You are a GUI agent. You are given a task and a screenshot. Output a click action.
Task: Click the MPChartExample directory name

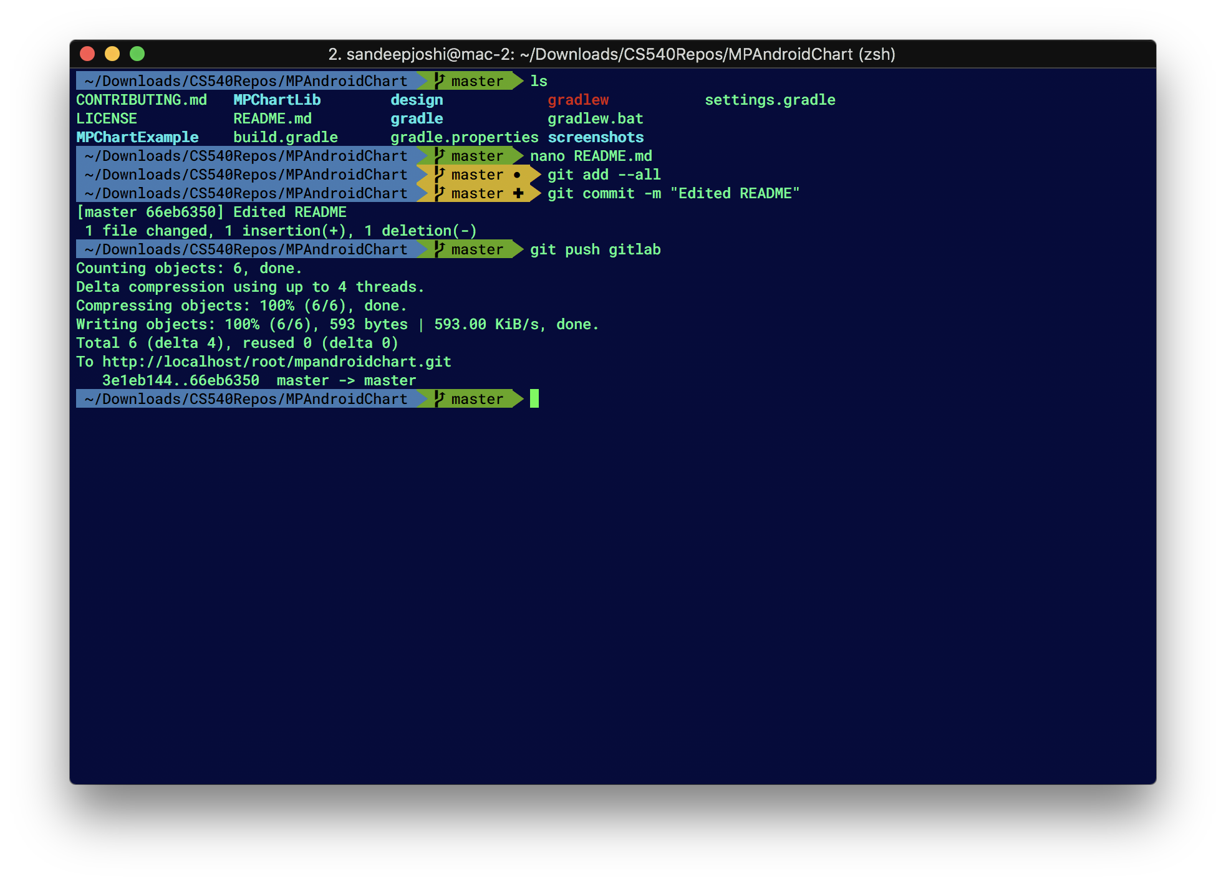coord(137,137)
